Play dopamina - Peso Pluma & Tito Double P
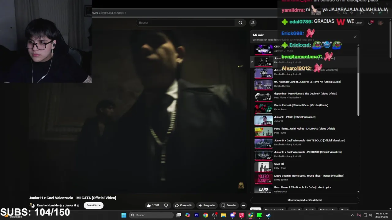The width and height of the screenshot is (392, 220). pyautogui.click(x=306, y=94)
